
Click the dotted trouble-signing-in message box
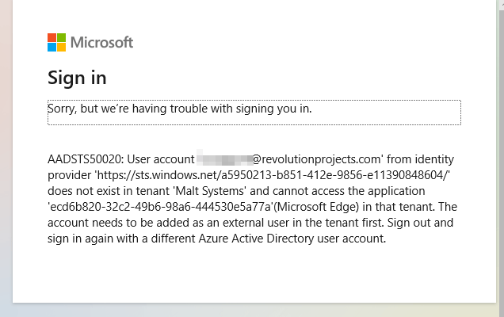254,113
